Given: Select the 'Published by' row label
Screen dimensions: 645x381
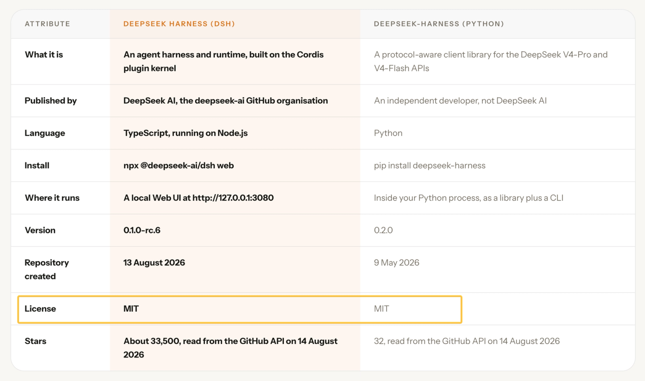Looking at the screenshot, I should pos(50,101).
